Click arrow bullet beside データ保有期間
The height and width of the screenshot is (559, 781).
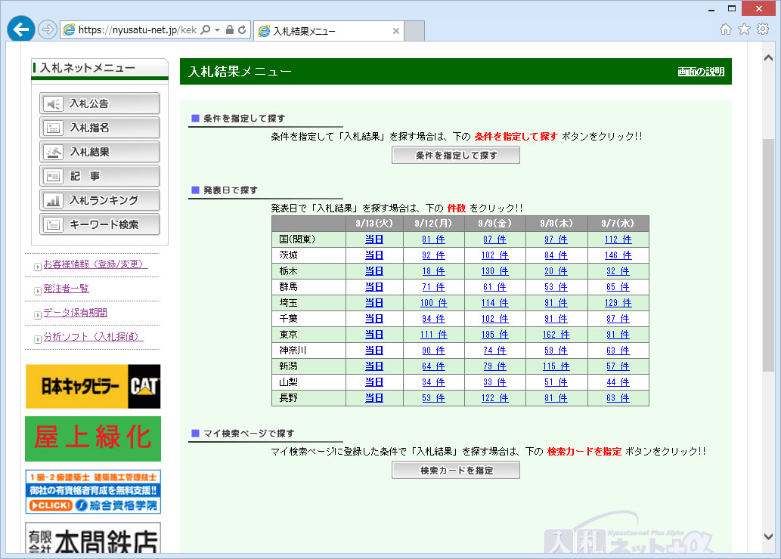coord(37,315)
